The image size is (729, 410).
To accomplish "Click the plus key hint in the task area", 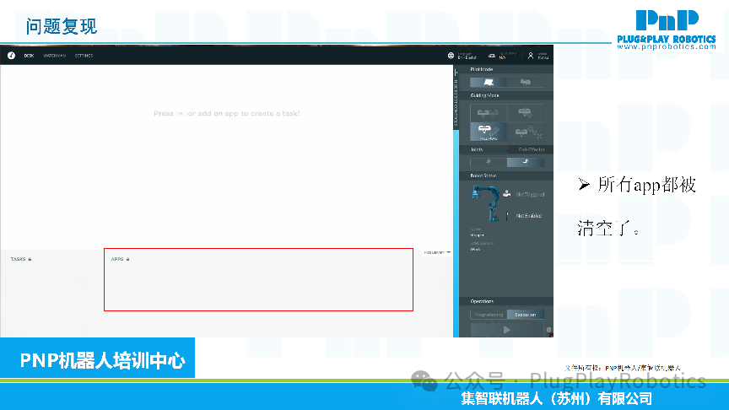I will pyautogui.click(x=181, y=113).
